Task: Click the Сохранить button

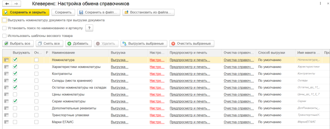Action: pyautogui.click(x=63, y=13)
